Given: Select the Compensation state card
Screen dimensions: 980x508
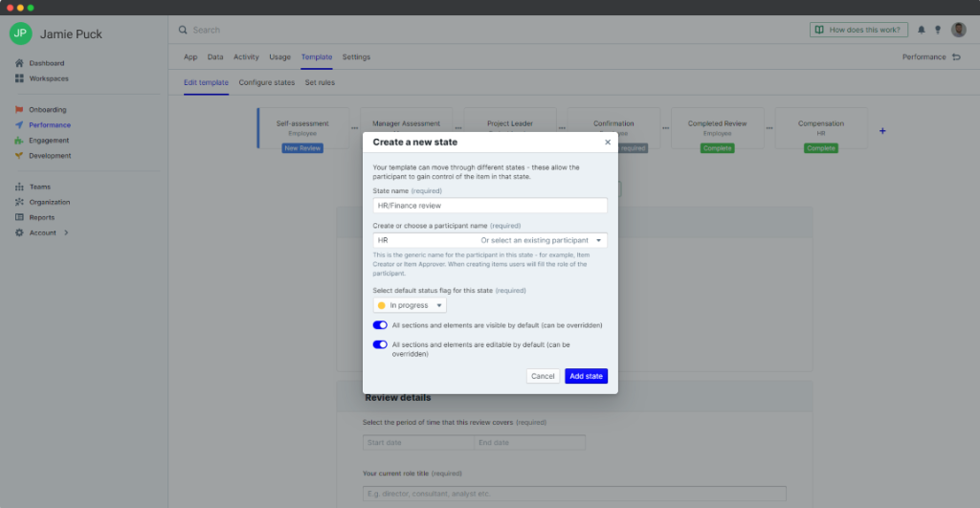Looking at the screenshot, I should coord(821,128).
